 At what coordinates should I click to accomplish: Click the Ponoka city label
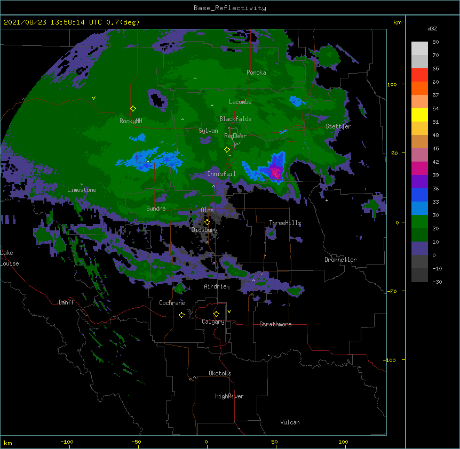pos(256,73)
